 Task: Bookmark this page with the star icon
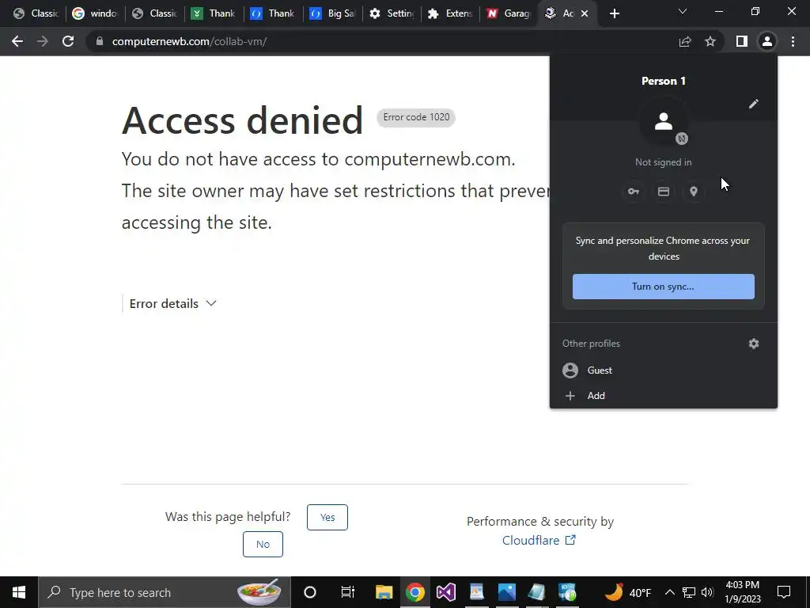(710, 41)
